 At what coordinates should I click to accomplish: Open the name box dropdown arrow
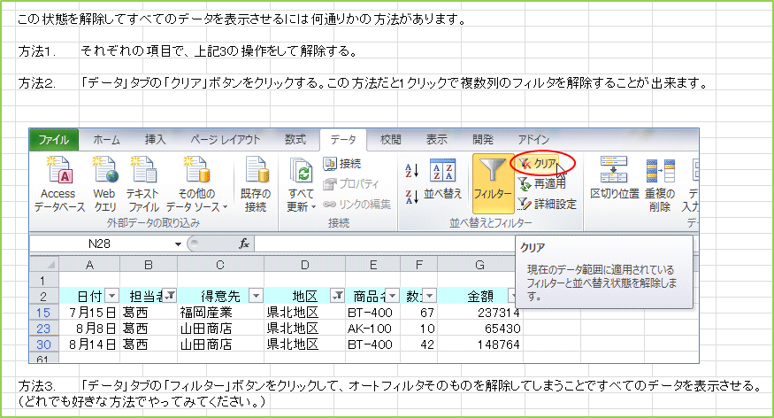[178, 244]
